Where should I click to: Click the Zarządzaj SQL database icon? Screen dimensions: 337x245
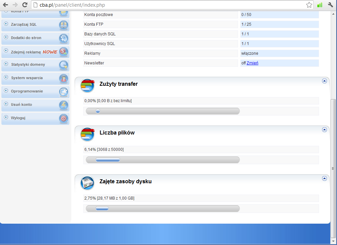click(x=64, y=25)
